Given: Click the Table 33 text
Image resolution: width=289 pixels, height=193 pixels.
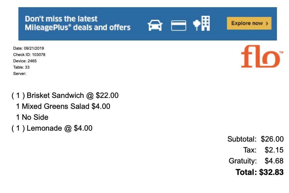Looking at the screenshot, I should (21, 67).
